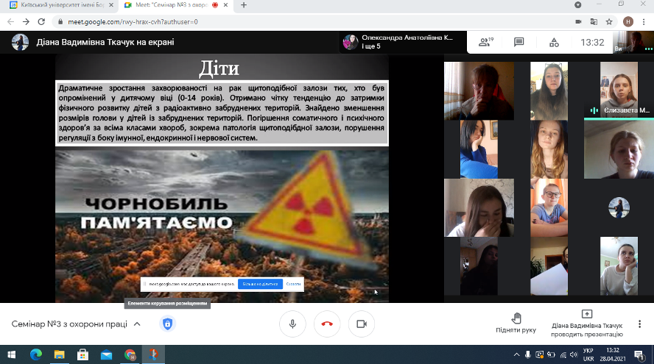Image resolution: width=654 pixels, height=364 pixels.
Task: Toggle the microphone button
Action: (x=292, y=324)
